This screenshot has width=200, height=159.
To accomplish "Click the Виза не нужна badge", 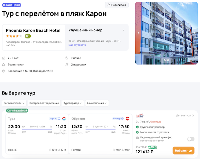I will click(12, 5).
